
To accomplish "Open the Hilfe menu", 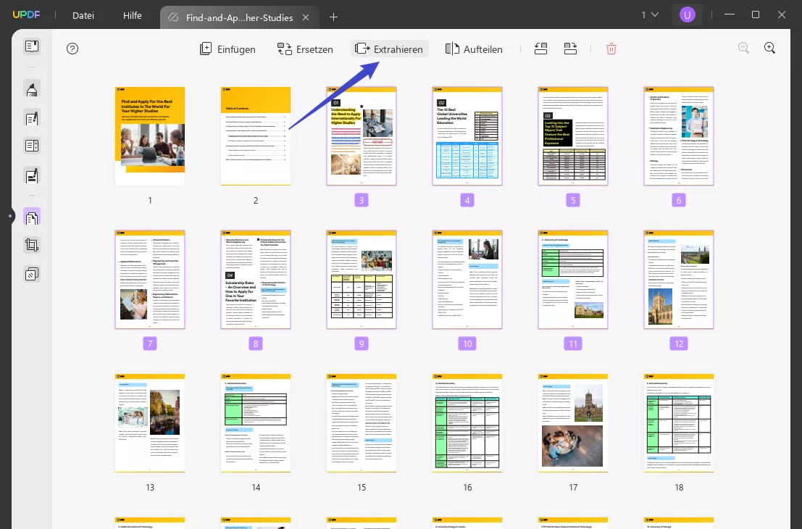I will pos(133,15).
